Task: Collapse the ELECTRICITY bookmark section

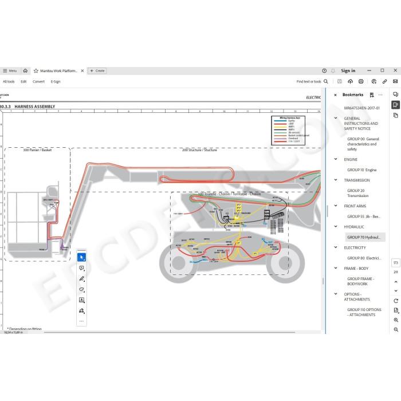Action: 336,247
